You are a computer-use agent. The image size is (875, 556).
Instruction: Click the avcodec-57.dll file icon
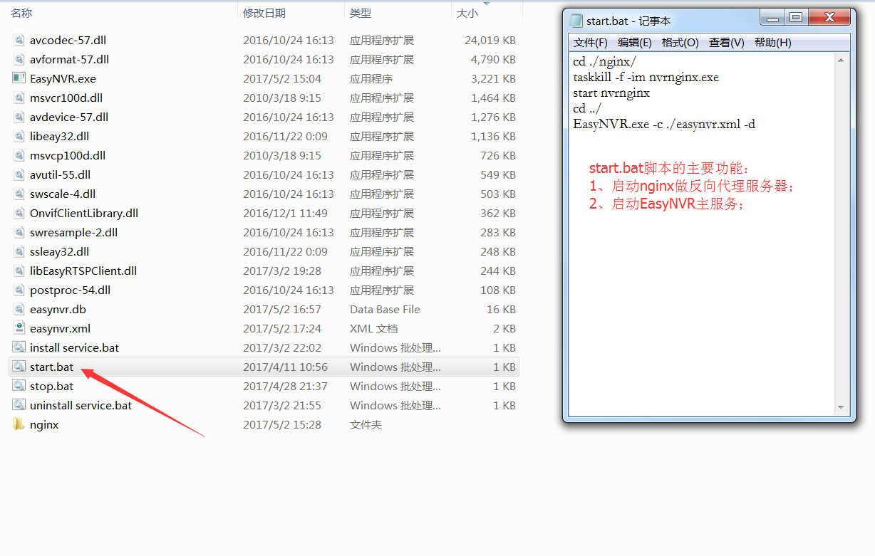pyautogui.click(x=19, y=40)
